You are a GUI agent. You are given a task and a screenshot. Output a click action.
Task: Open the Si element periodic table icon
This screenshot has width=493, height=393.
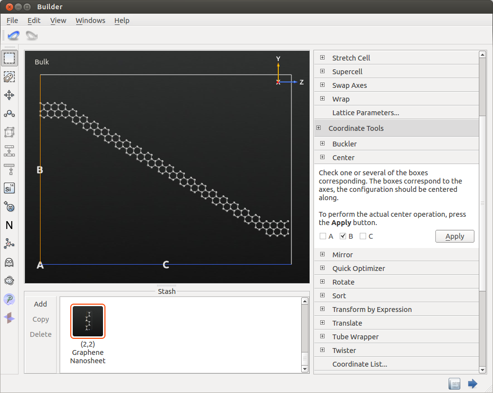click(9, 188)
